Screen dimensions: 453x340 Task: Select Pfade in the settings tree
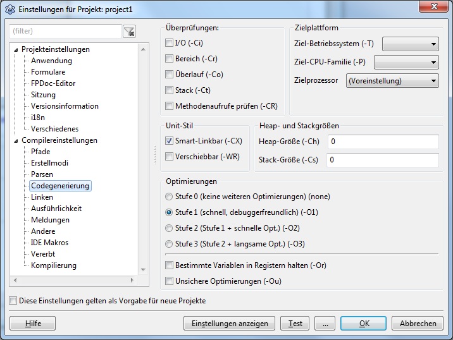click(40, 152)
